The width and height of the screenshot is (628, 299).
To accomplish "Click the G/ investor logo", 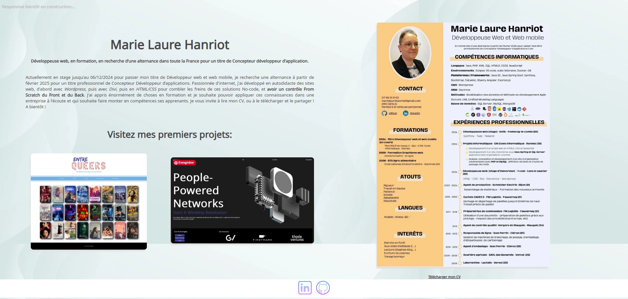I will [230, 238].
